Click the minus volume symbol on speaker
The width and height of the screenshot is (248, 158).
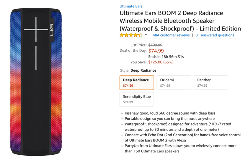click(36, 58)
